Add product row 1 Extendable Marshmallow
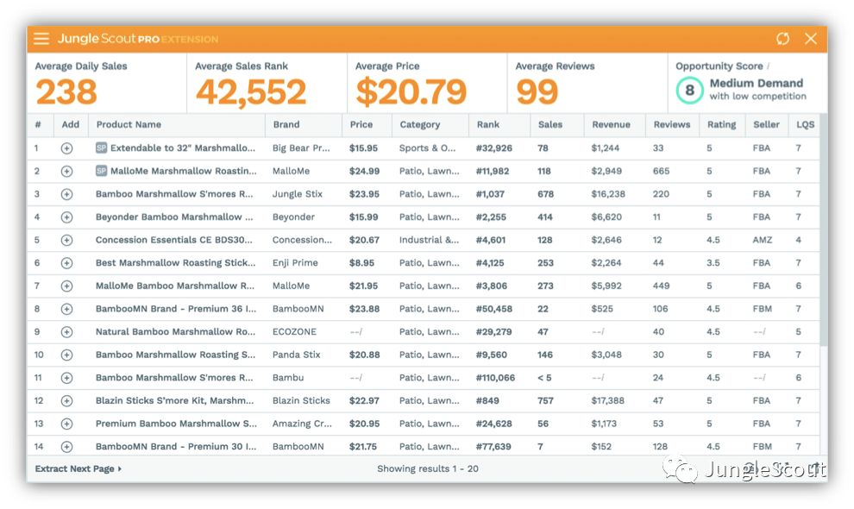This screenshot has height=509, width=854. (66, 148)
